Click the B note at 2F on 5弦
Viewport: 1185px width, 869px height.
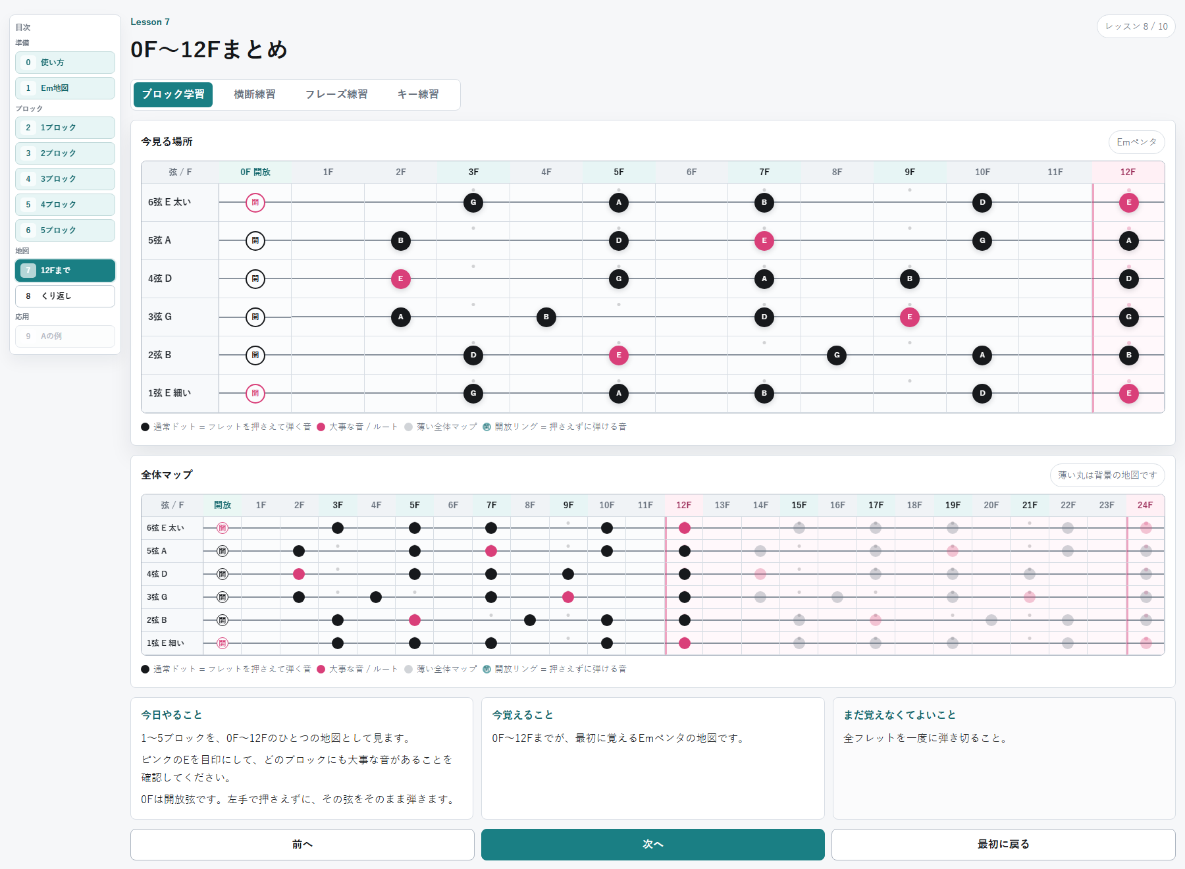pyautogui.click(x=401, y=241)
